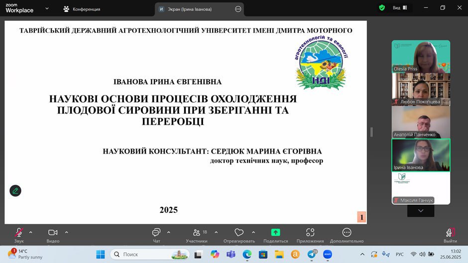
Task: Click the sync icon in the system tray
Action: (x=374, y=255)
